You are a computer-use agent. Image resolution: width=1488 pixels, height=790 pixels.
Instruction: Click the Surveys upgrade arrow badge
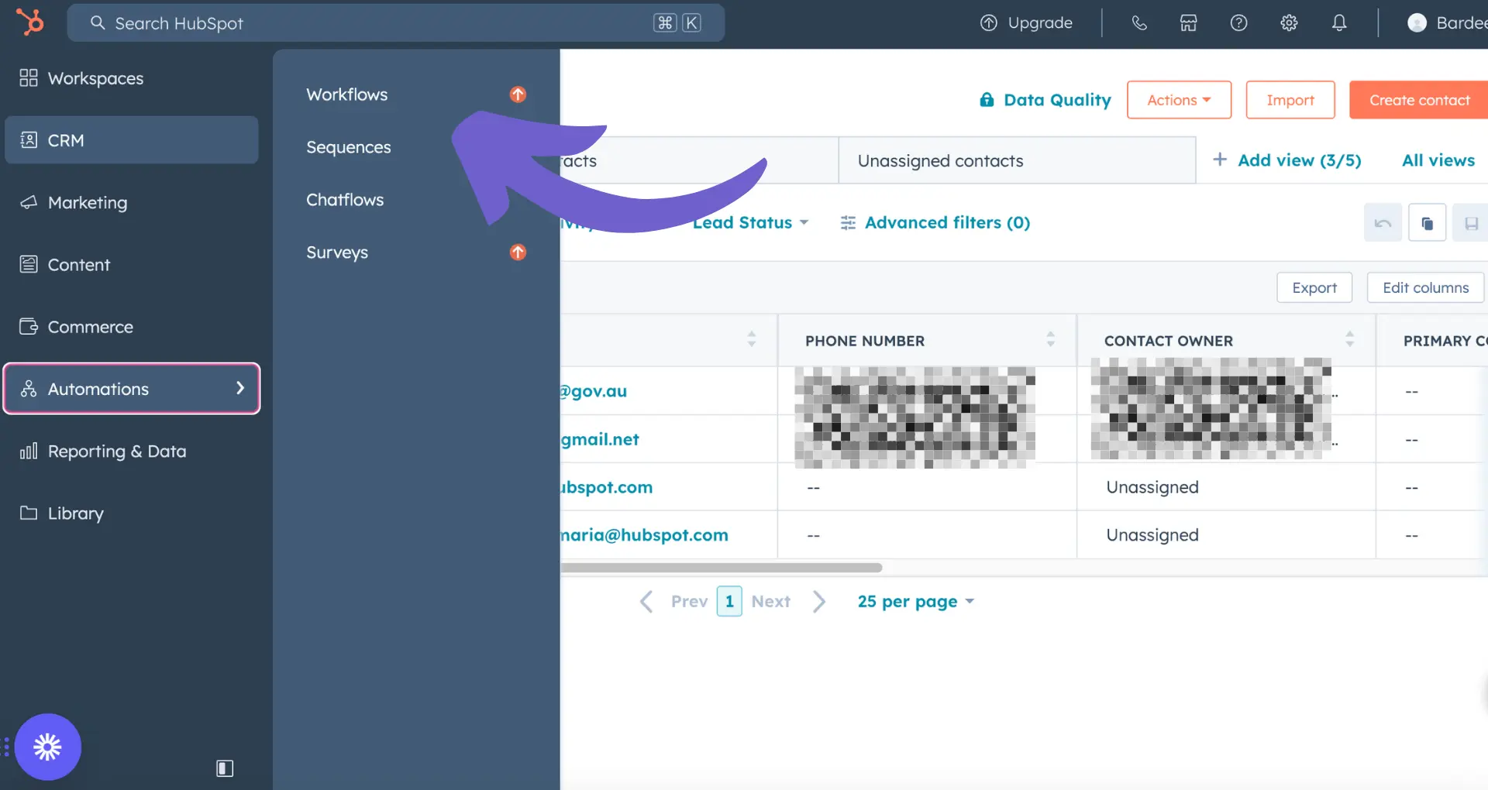point(518,252)
